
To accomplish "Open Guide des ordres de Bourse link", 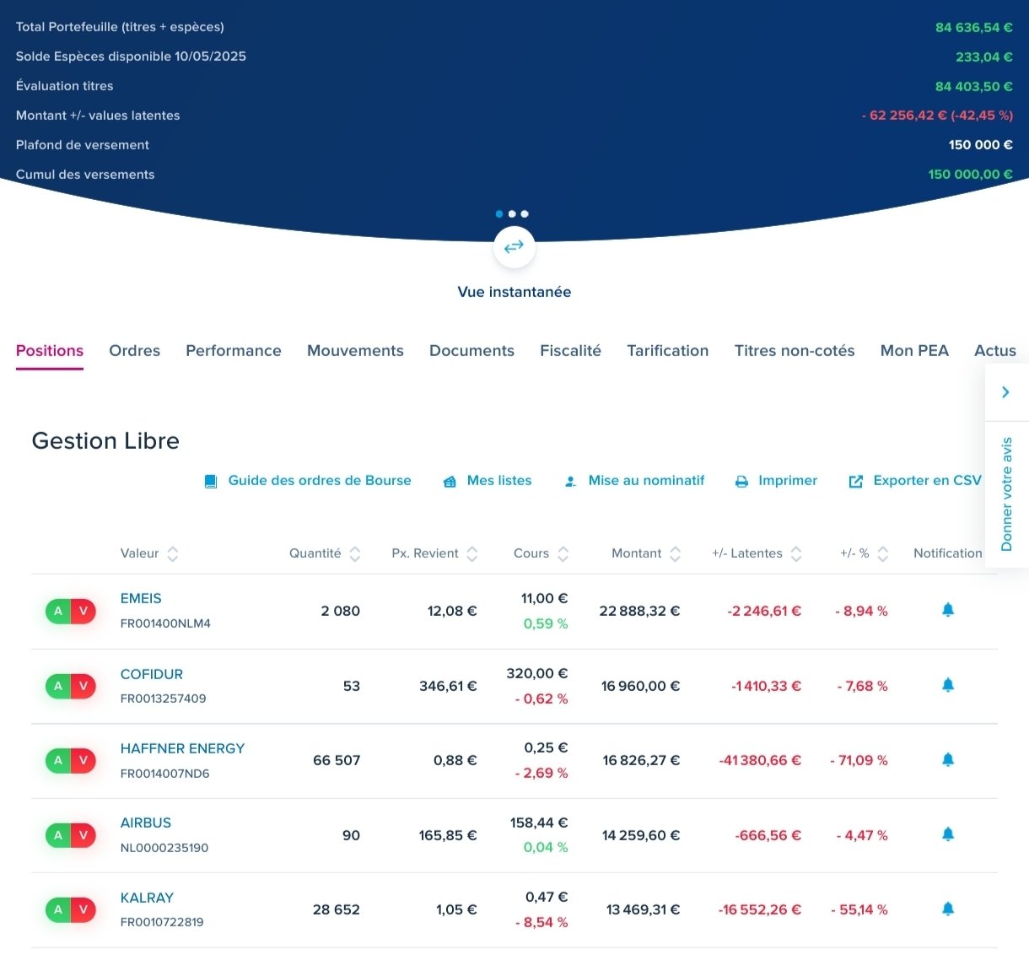I will pyautogui.click(x=320, y=481).
